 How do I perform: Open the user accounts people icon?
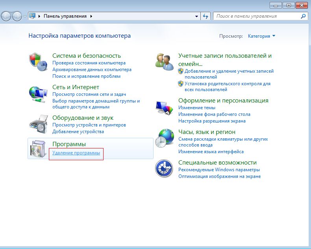(165, 61)
